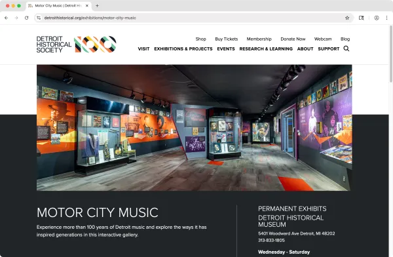Viewport: 393px width, 257px height.
Task: Reload the page with the refresh icon
Action: (27, 18)
